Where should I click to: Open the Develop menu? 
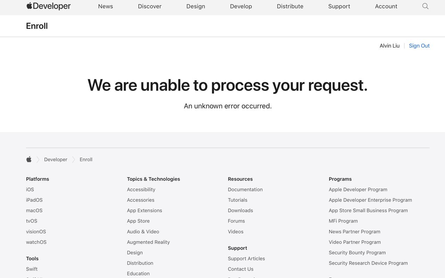point(241,6)
